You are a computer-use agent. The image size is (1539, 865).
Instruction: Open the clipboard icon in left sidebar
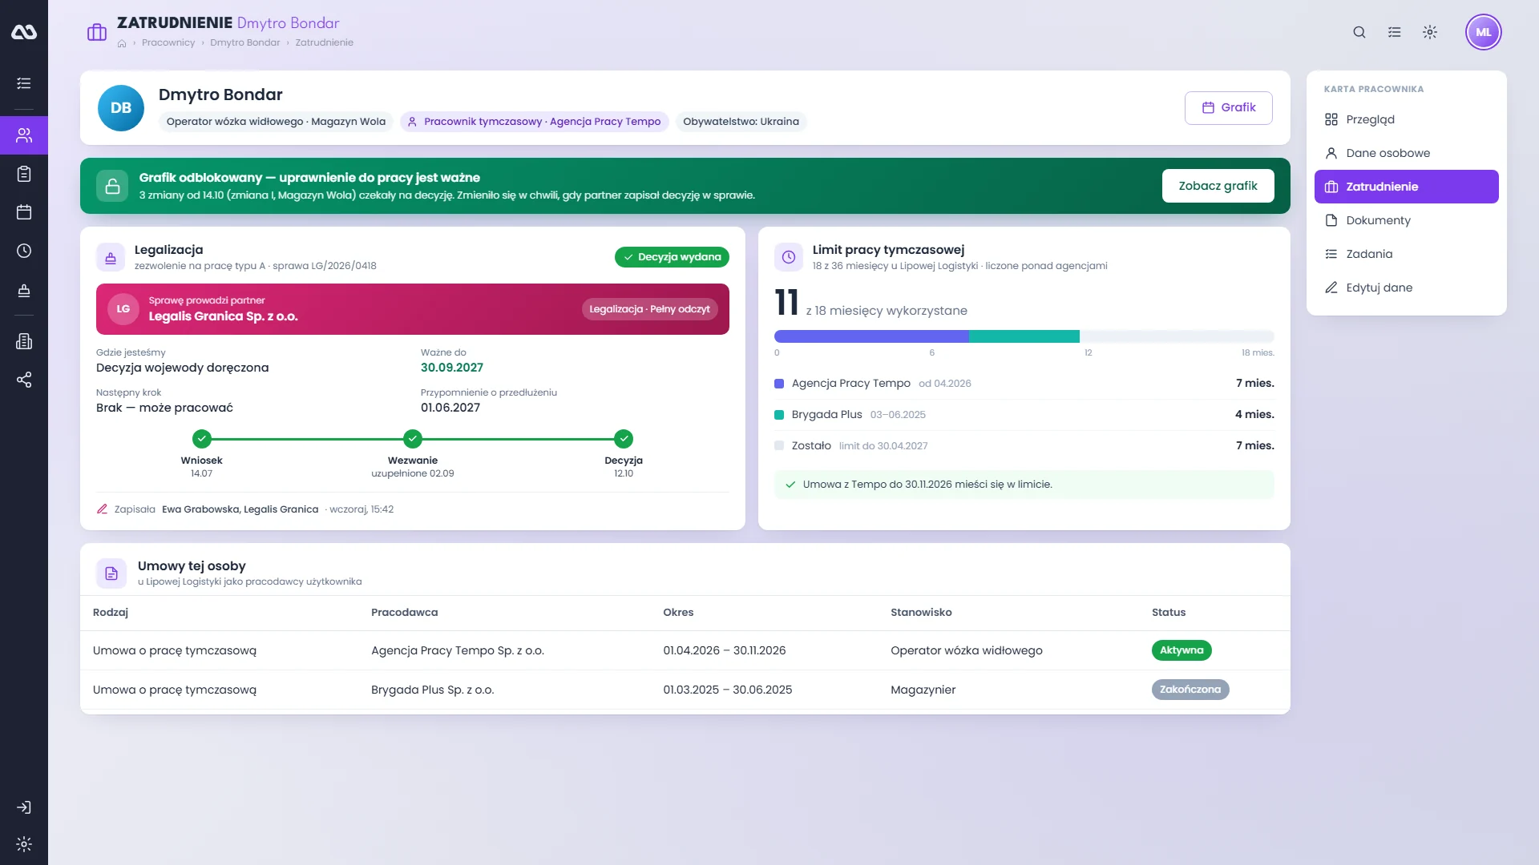pos(24,174)
